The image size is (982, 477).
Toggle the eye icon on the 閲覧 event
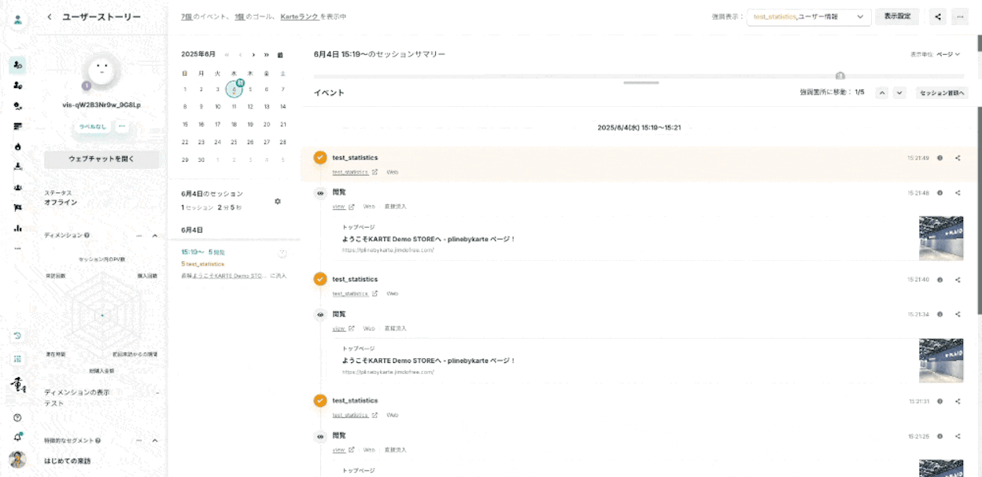tap(319, 192)
